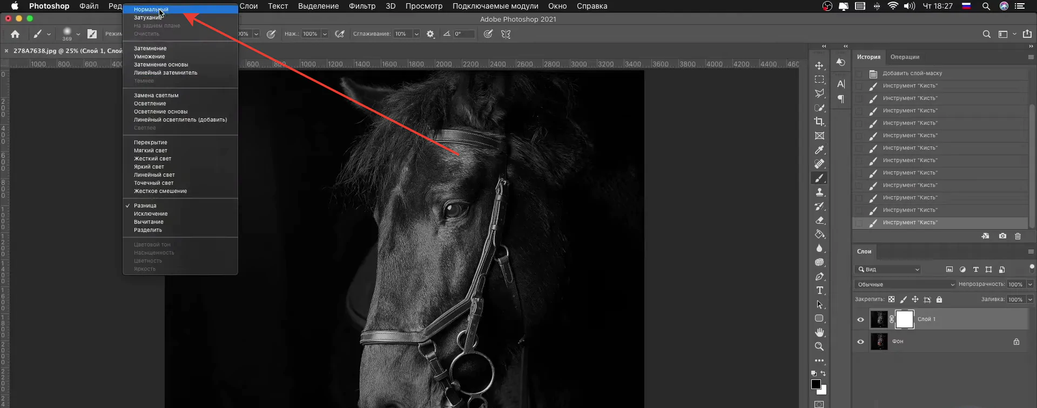Open the Фильтр menu
The height and width of the screenshot is (408, 1037).
(362, 6)
